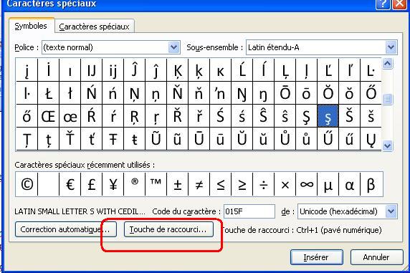The height and width of the screenshot is (273, 410).
Task: Click the Code du caractère field 015F
Action: [x=249, y=211]
